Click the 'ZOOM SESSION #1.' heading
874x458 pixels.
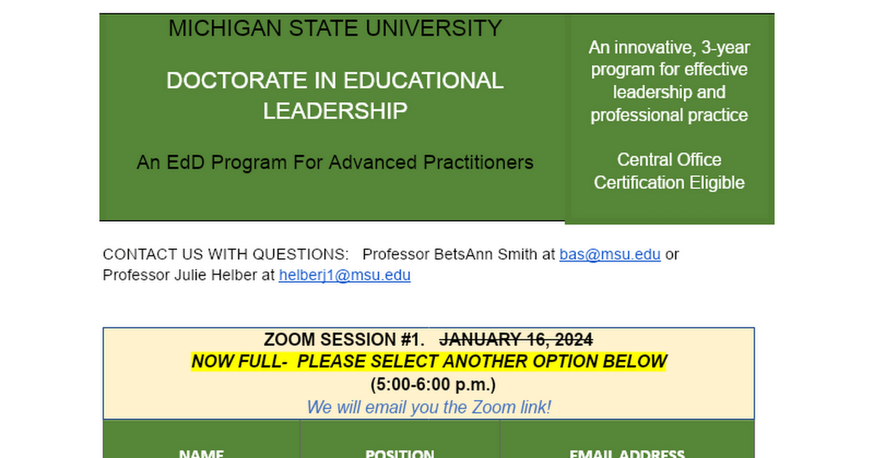click(x=344, y=340)
